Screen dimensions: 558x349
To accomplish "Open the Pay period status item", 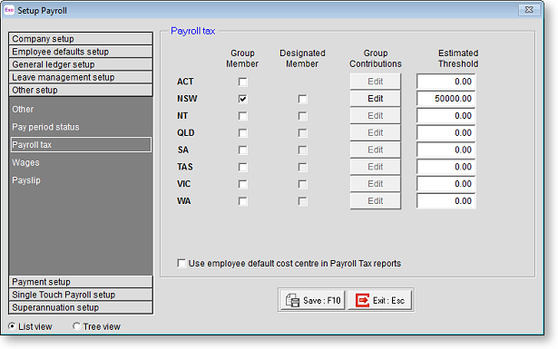I will pyautogui.click(x=45, y=127).
